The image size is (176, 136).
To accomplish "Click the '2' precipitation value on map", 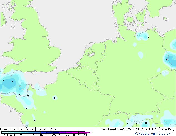I will coord(4,80).
